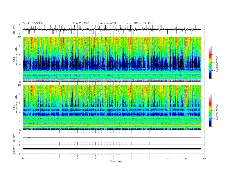
Task: Select the ch.1 "Frequency (kHz)" axis label
Action: [x=16, y=56]
